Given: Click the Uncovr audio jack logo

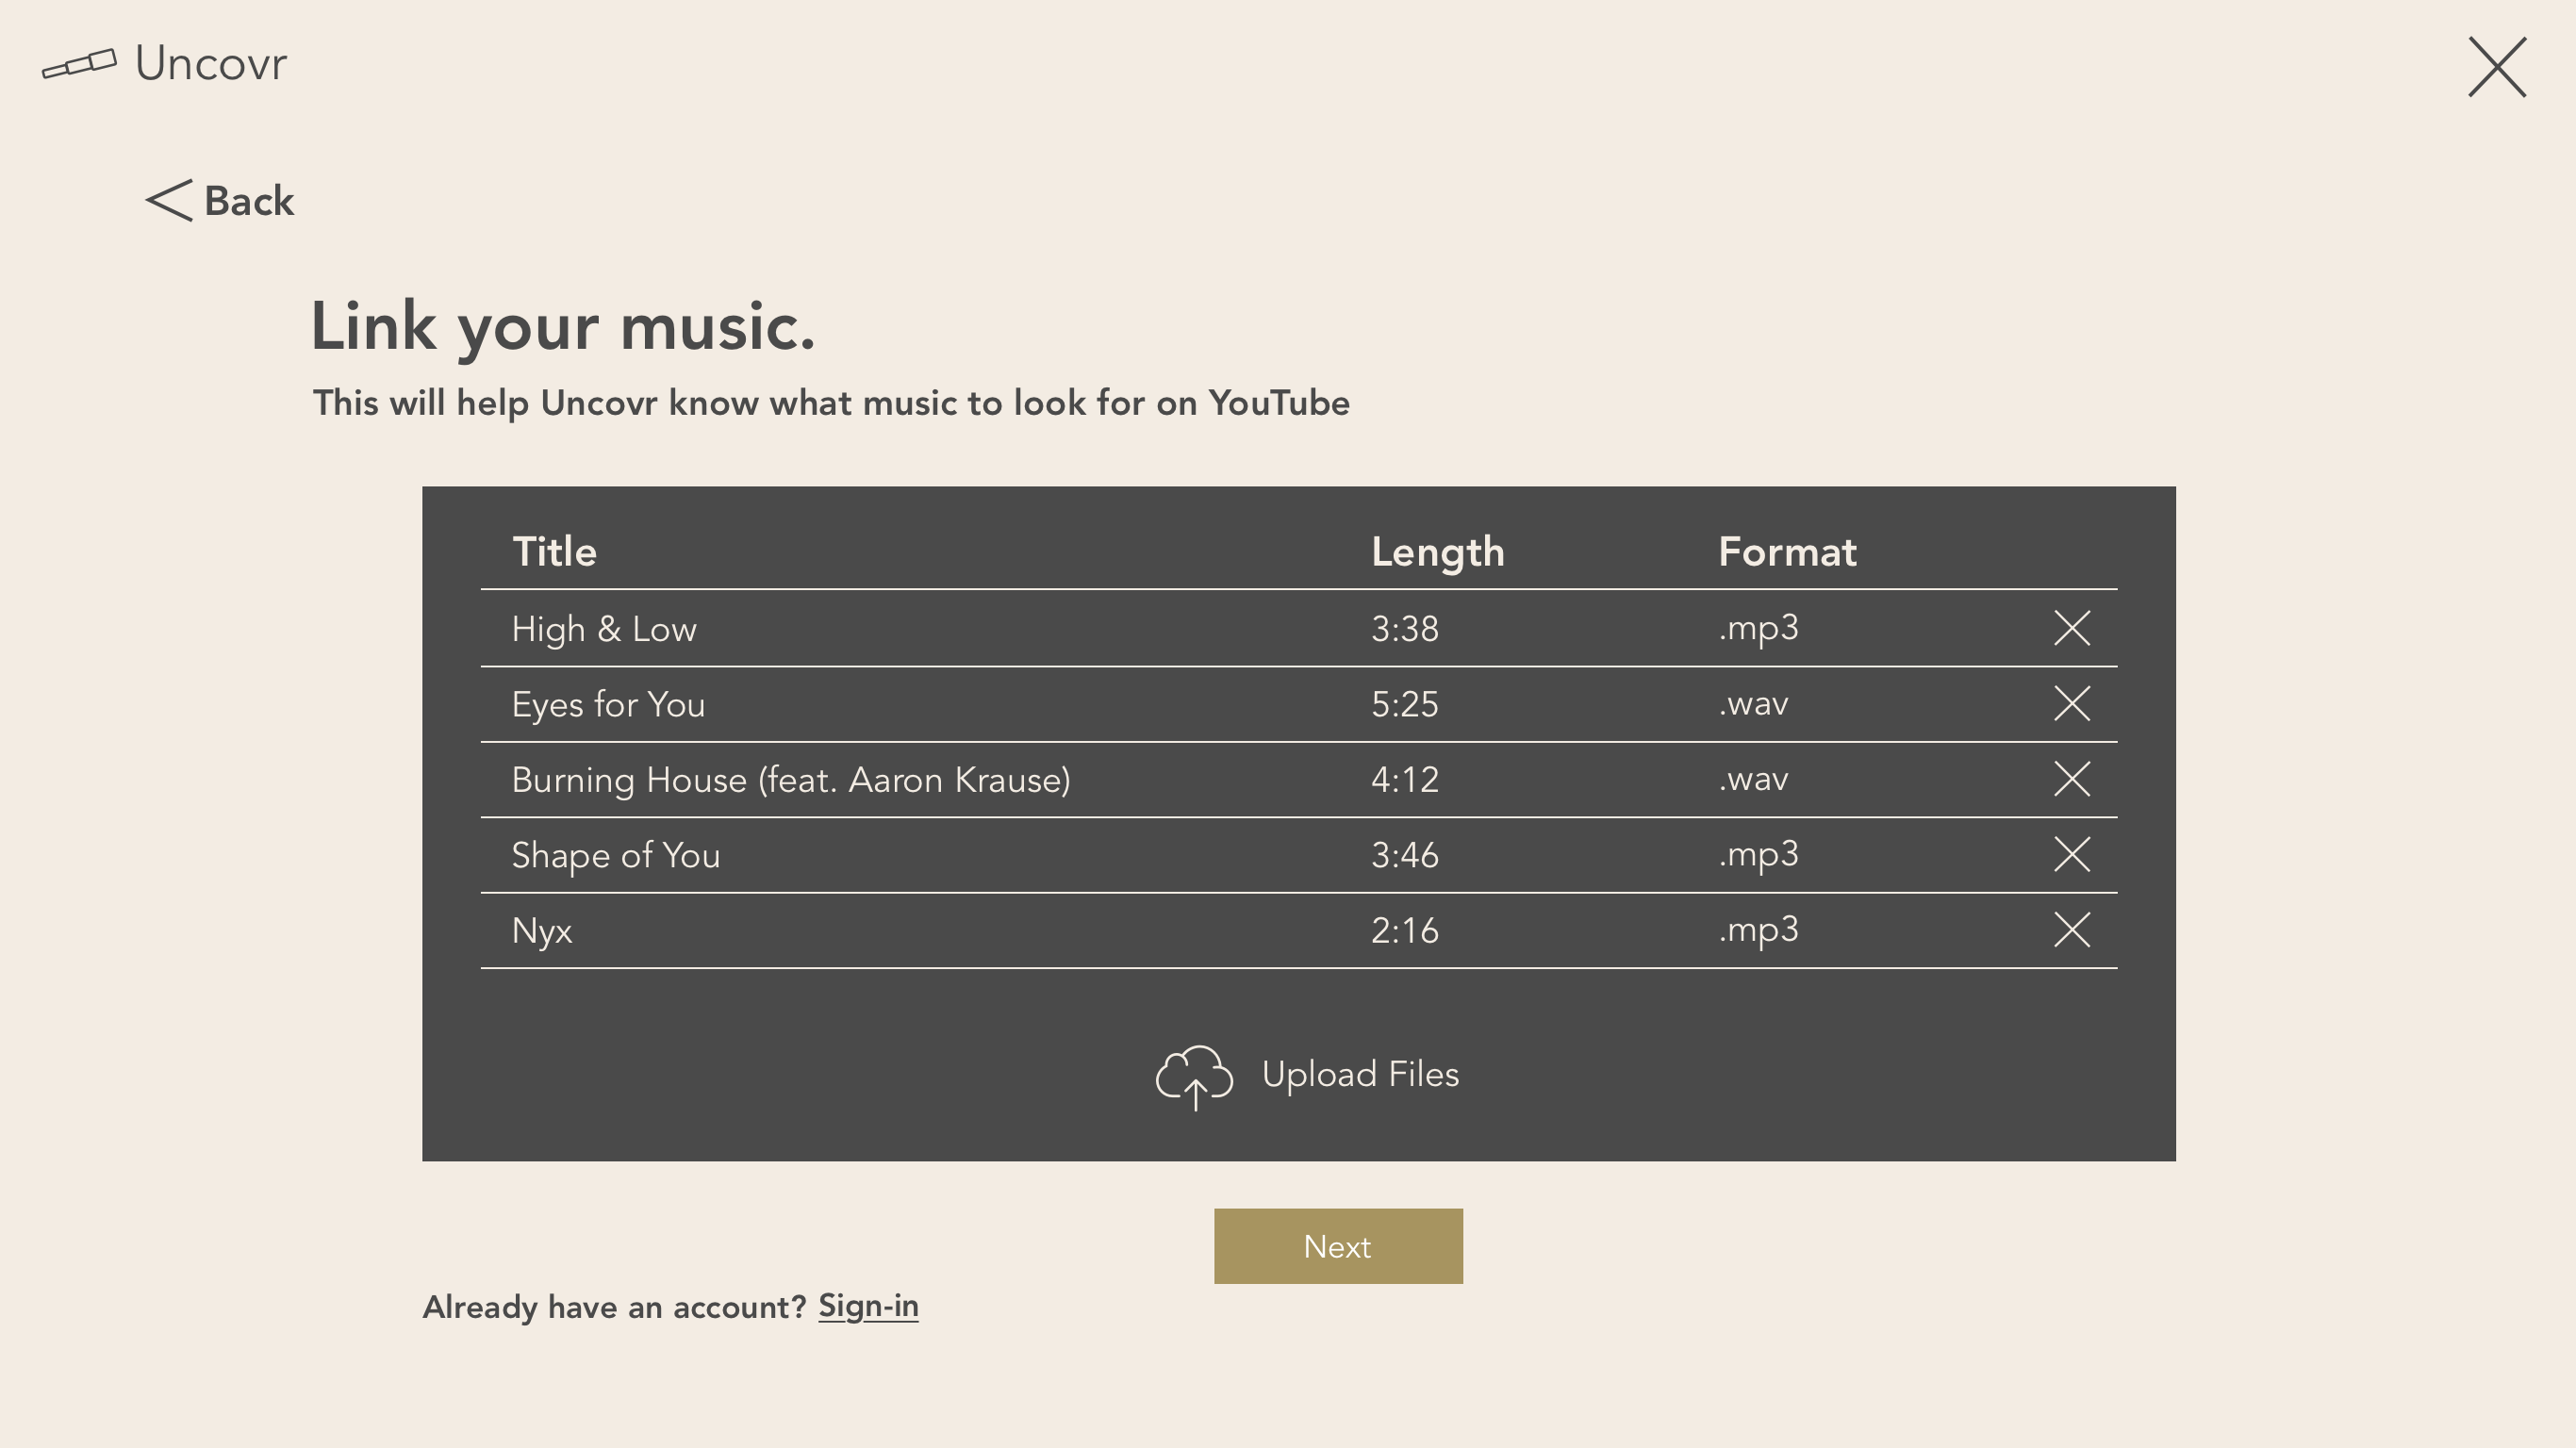Looking at the screenshot, I should pyautogui.click(x=79, y=63).
